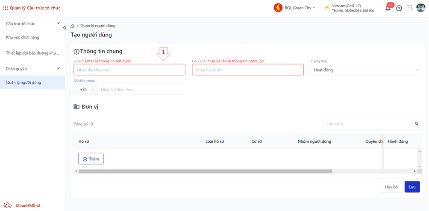
Task: Expand the Phân quyền menu
Action: tap(32, 69)
